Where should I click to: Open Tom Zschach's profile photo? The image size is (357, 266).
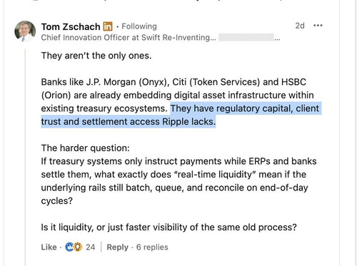25,31
